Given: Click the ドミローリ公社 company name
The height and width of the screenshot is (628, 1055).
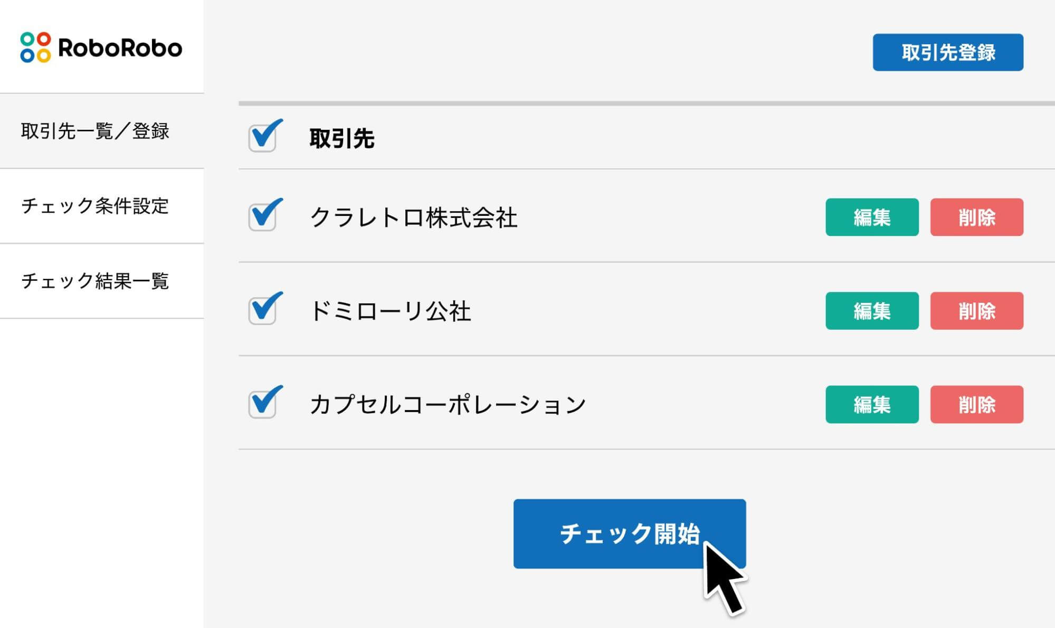Looking at the screenshot, I should 389,310.
